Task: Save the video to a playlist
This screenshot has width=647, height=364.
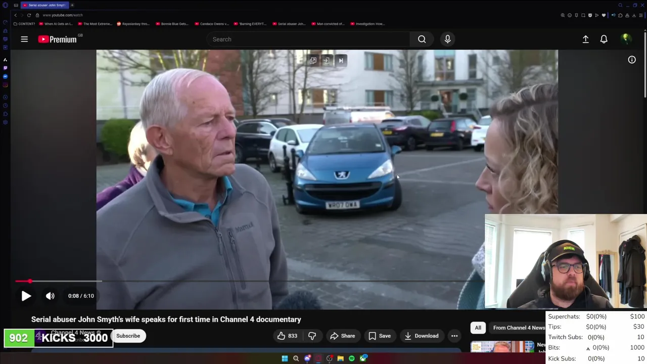Action: [x=380, y=336]
